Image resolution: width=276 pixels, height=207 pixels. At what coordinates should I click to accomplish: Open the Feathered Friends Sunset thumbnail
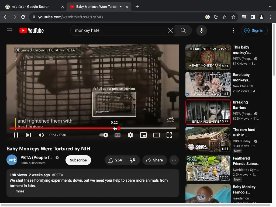(x=208, y=168)
